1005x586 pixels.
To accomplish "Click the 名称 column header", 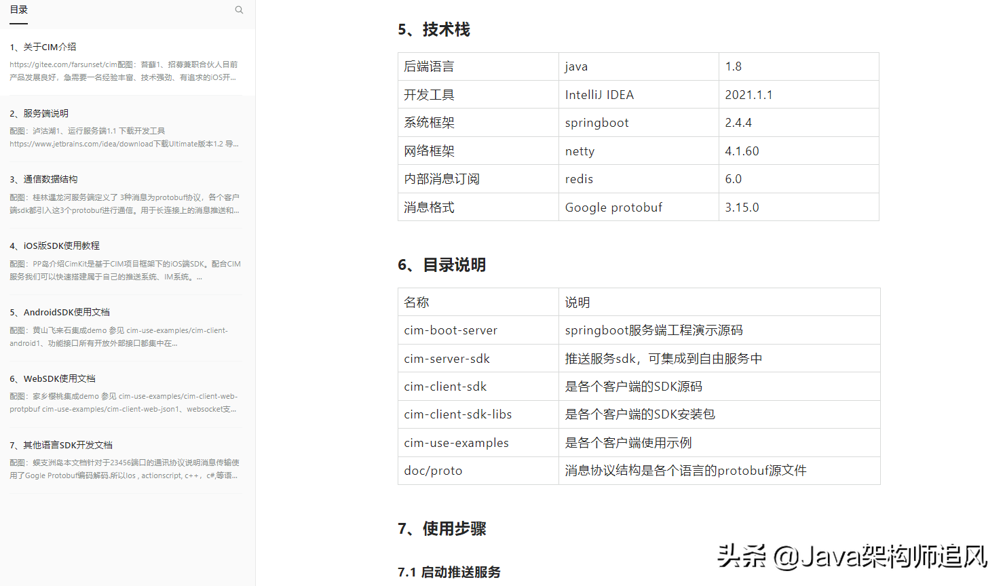I will (x=478, y=302).
